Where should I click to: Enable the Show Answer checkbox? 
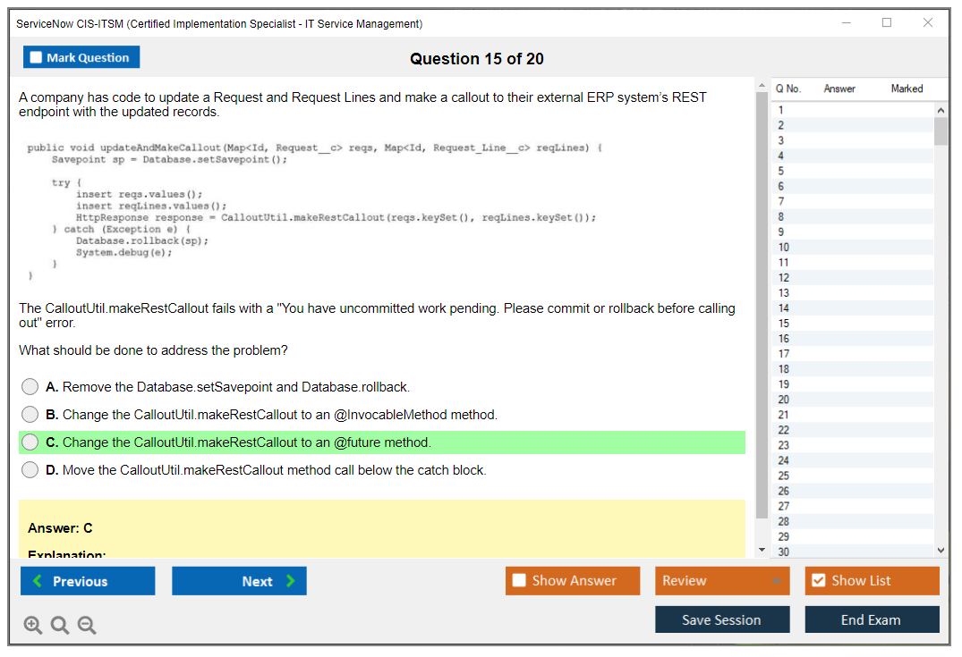[519, 581]
